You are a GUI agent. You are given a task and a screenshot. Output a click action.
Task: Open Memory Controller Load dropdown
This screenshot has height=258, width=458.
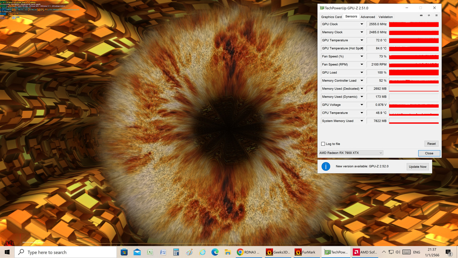point(362,81)
